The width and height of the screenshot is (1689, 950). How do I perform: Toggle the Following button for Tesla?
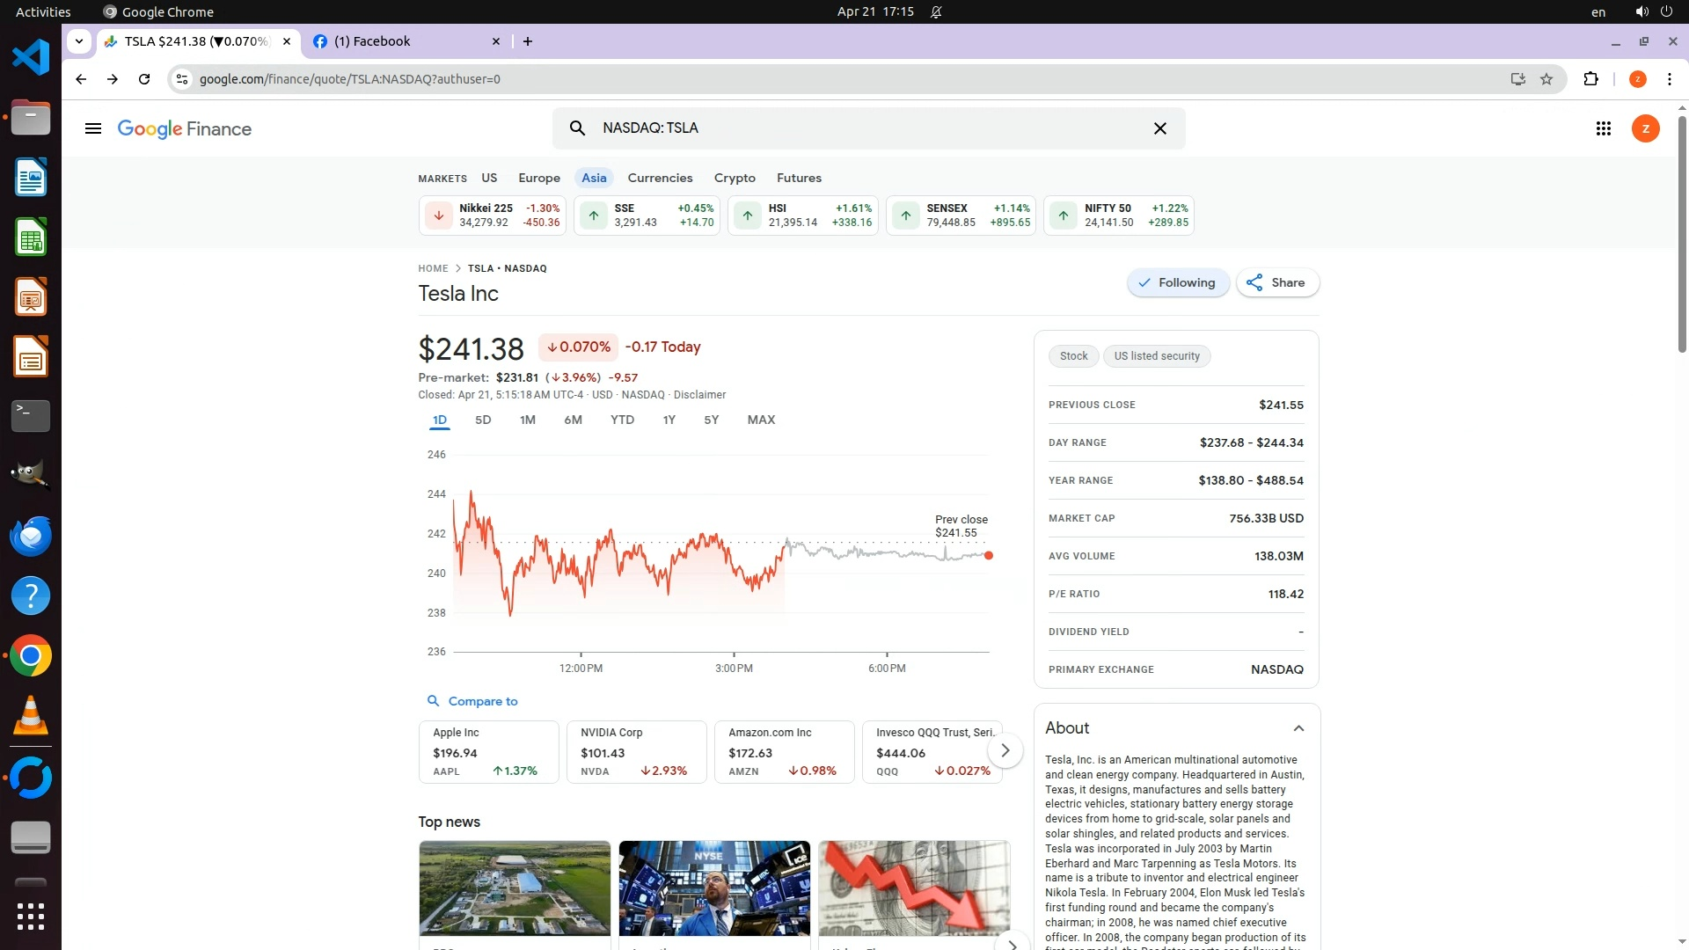[x=1177, y=282]
